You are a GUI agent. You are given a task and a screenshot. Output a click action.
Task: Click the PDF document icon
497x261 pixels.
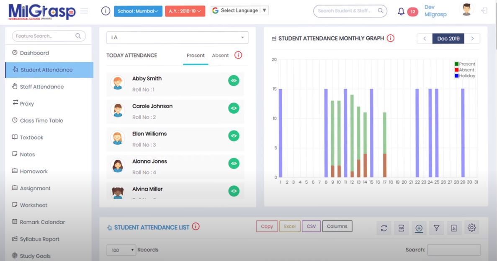tap(454, 228)
